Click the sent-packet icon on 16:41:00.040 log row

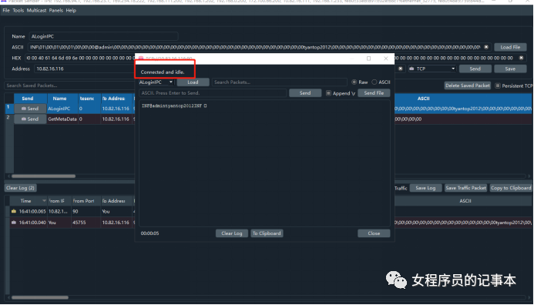(14, 223)
